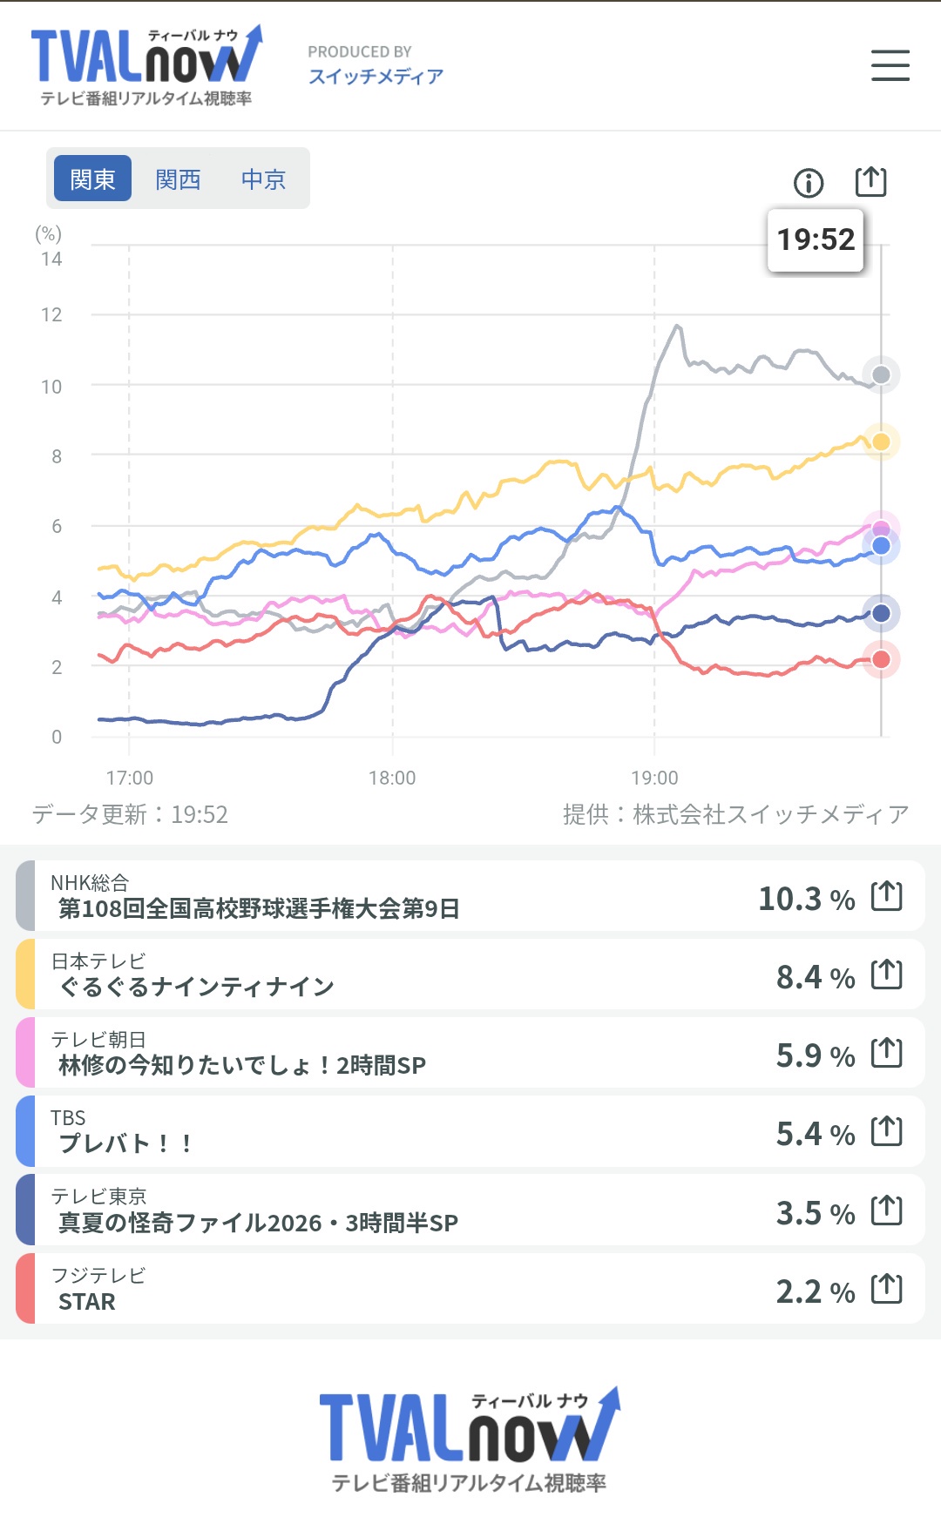Select the ぐるぐるナインティナイン program row
The height and width of the screenshot is (1517, 941).
point(470,974)
